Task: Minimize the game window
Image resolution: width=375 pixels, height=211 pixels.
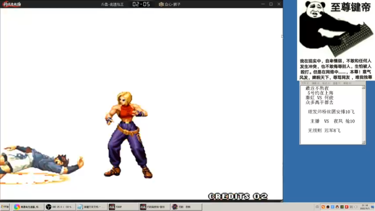Action: (263, 4)
